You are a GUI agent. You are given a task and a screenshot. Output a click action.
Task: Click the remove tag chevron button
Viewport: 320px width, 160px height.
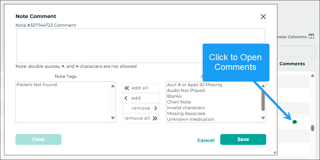click(x=140, y=108)
